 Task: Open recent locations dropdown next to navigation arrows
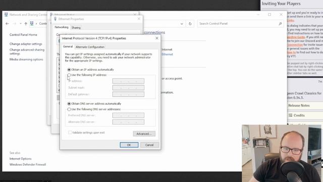coord(20,24)
